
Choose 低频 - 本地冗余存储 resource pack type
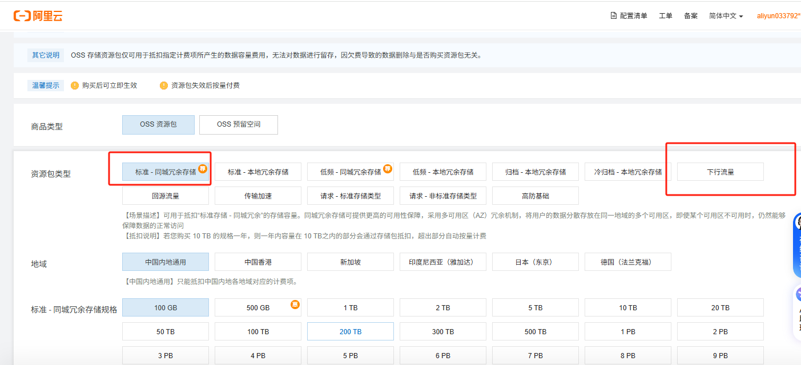pos(443,172)
